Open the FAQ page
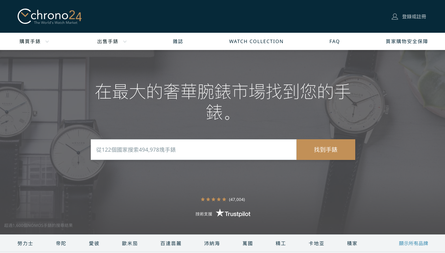This screenshot has width=445, height=253. tap(335, 41)
